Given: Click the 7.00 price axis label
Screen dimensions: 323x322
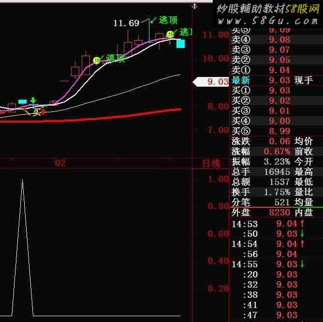Looking at the screenshot, I should click(218, 130).
